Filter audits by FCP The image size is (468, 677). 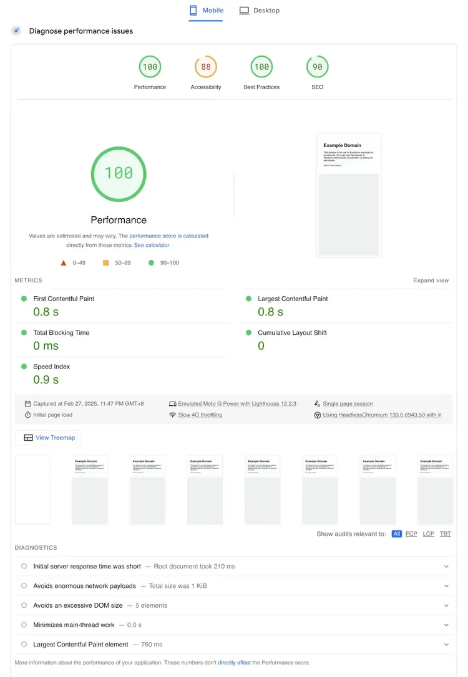coord(411,534)
